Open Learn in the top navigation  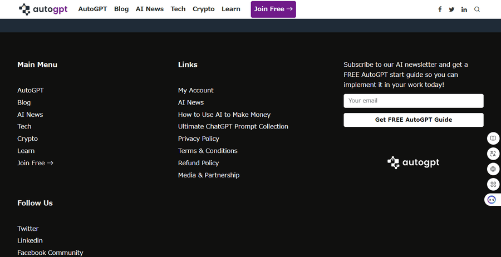230,9
